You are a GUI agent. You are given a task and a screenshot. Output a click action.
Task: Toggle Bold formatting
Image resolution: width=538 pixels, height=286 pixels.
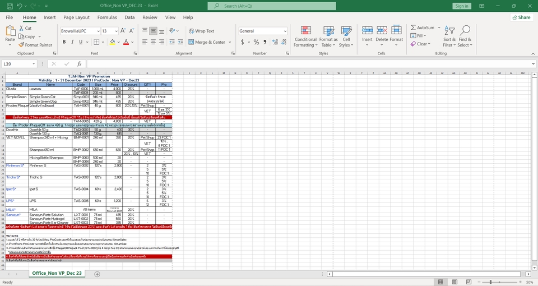tap(64, 42)
